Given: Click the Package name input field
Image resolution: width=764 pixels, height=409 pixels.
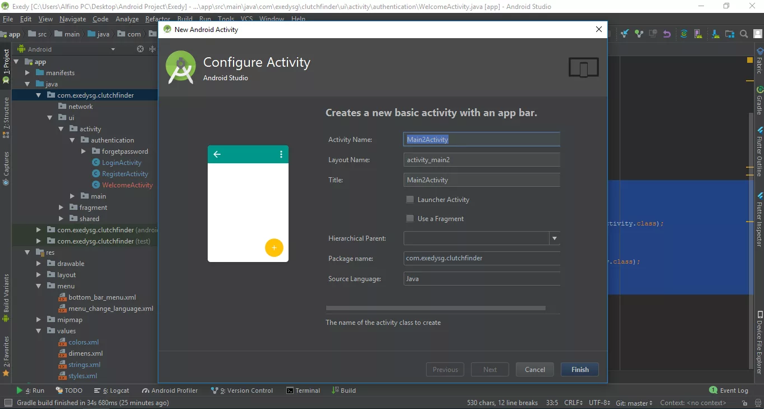Looking at the screenshot, I should point(482,259).
